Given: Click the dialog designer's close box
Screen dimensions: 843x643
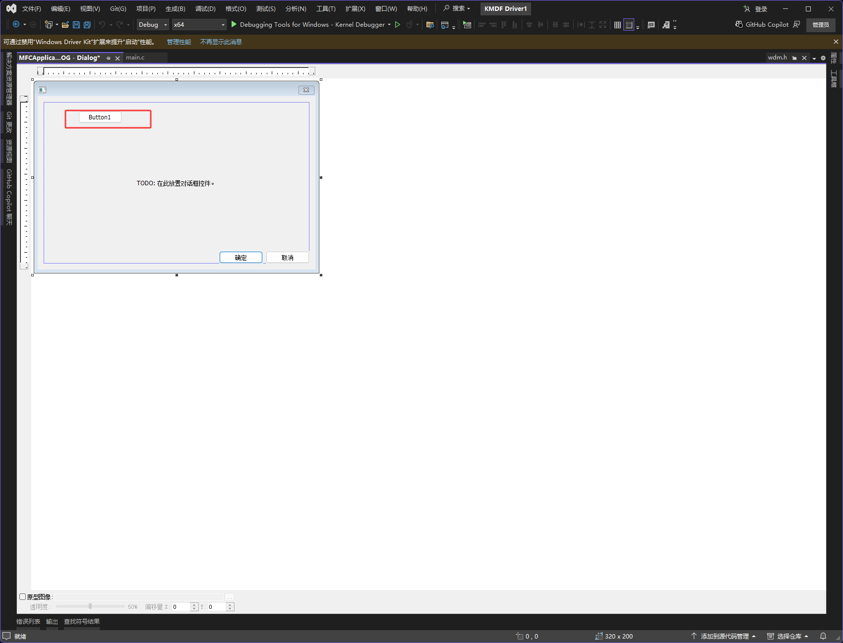Looking at the screenshot, I should [x=306, y=90].
